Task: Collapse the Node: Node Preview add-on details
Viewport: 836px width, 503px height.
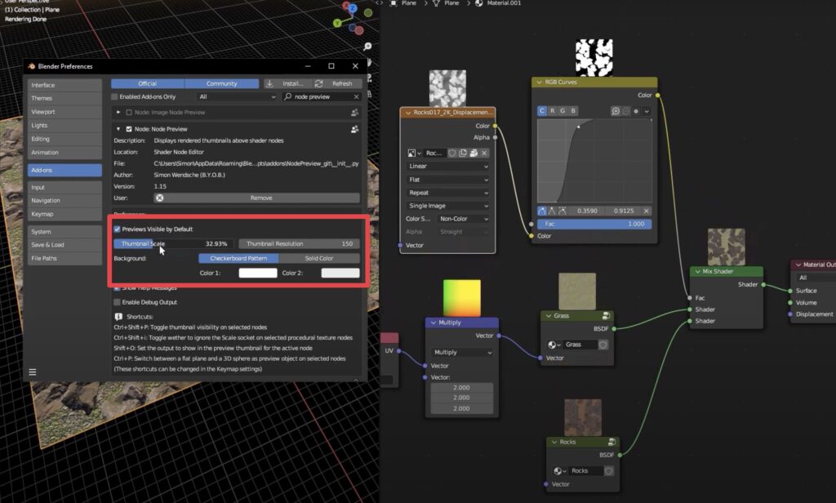Action: point(118,129)
